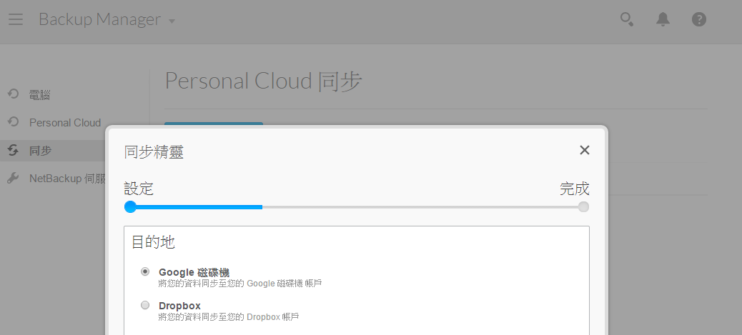
Task: Click the Google 磁碟機 帳戶 description text
Action: pyautogui.click(x=240, y=284)
